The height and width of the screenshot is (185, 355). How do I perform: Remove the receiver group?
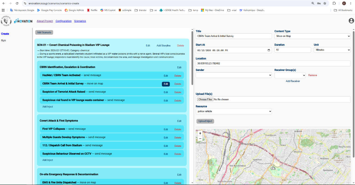tap(313, 75)
